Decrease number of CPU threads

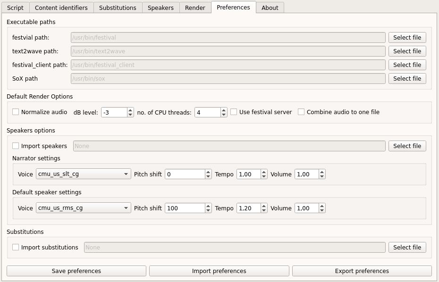coord(224,115)
